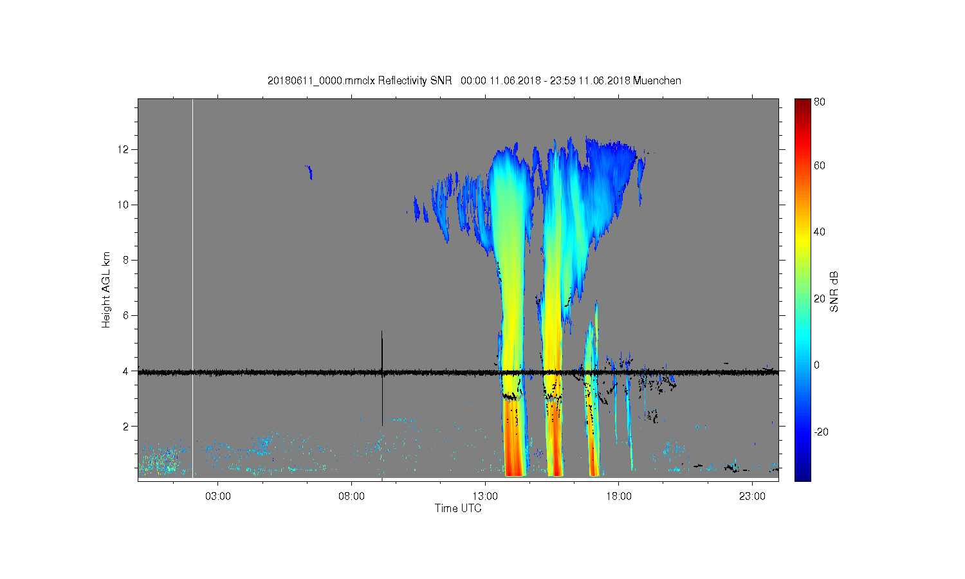This screenshot has width=965, height=579.
Task: Click the colorbar value -20
Action: pos(821,432)
